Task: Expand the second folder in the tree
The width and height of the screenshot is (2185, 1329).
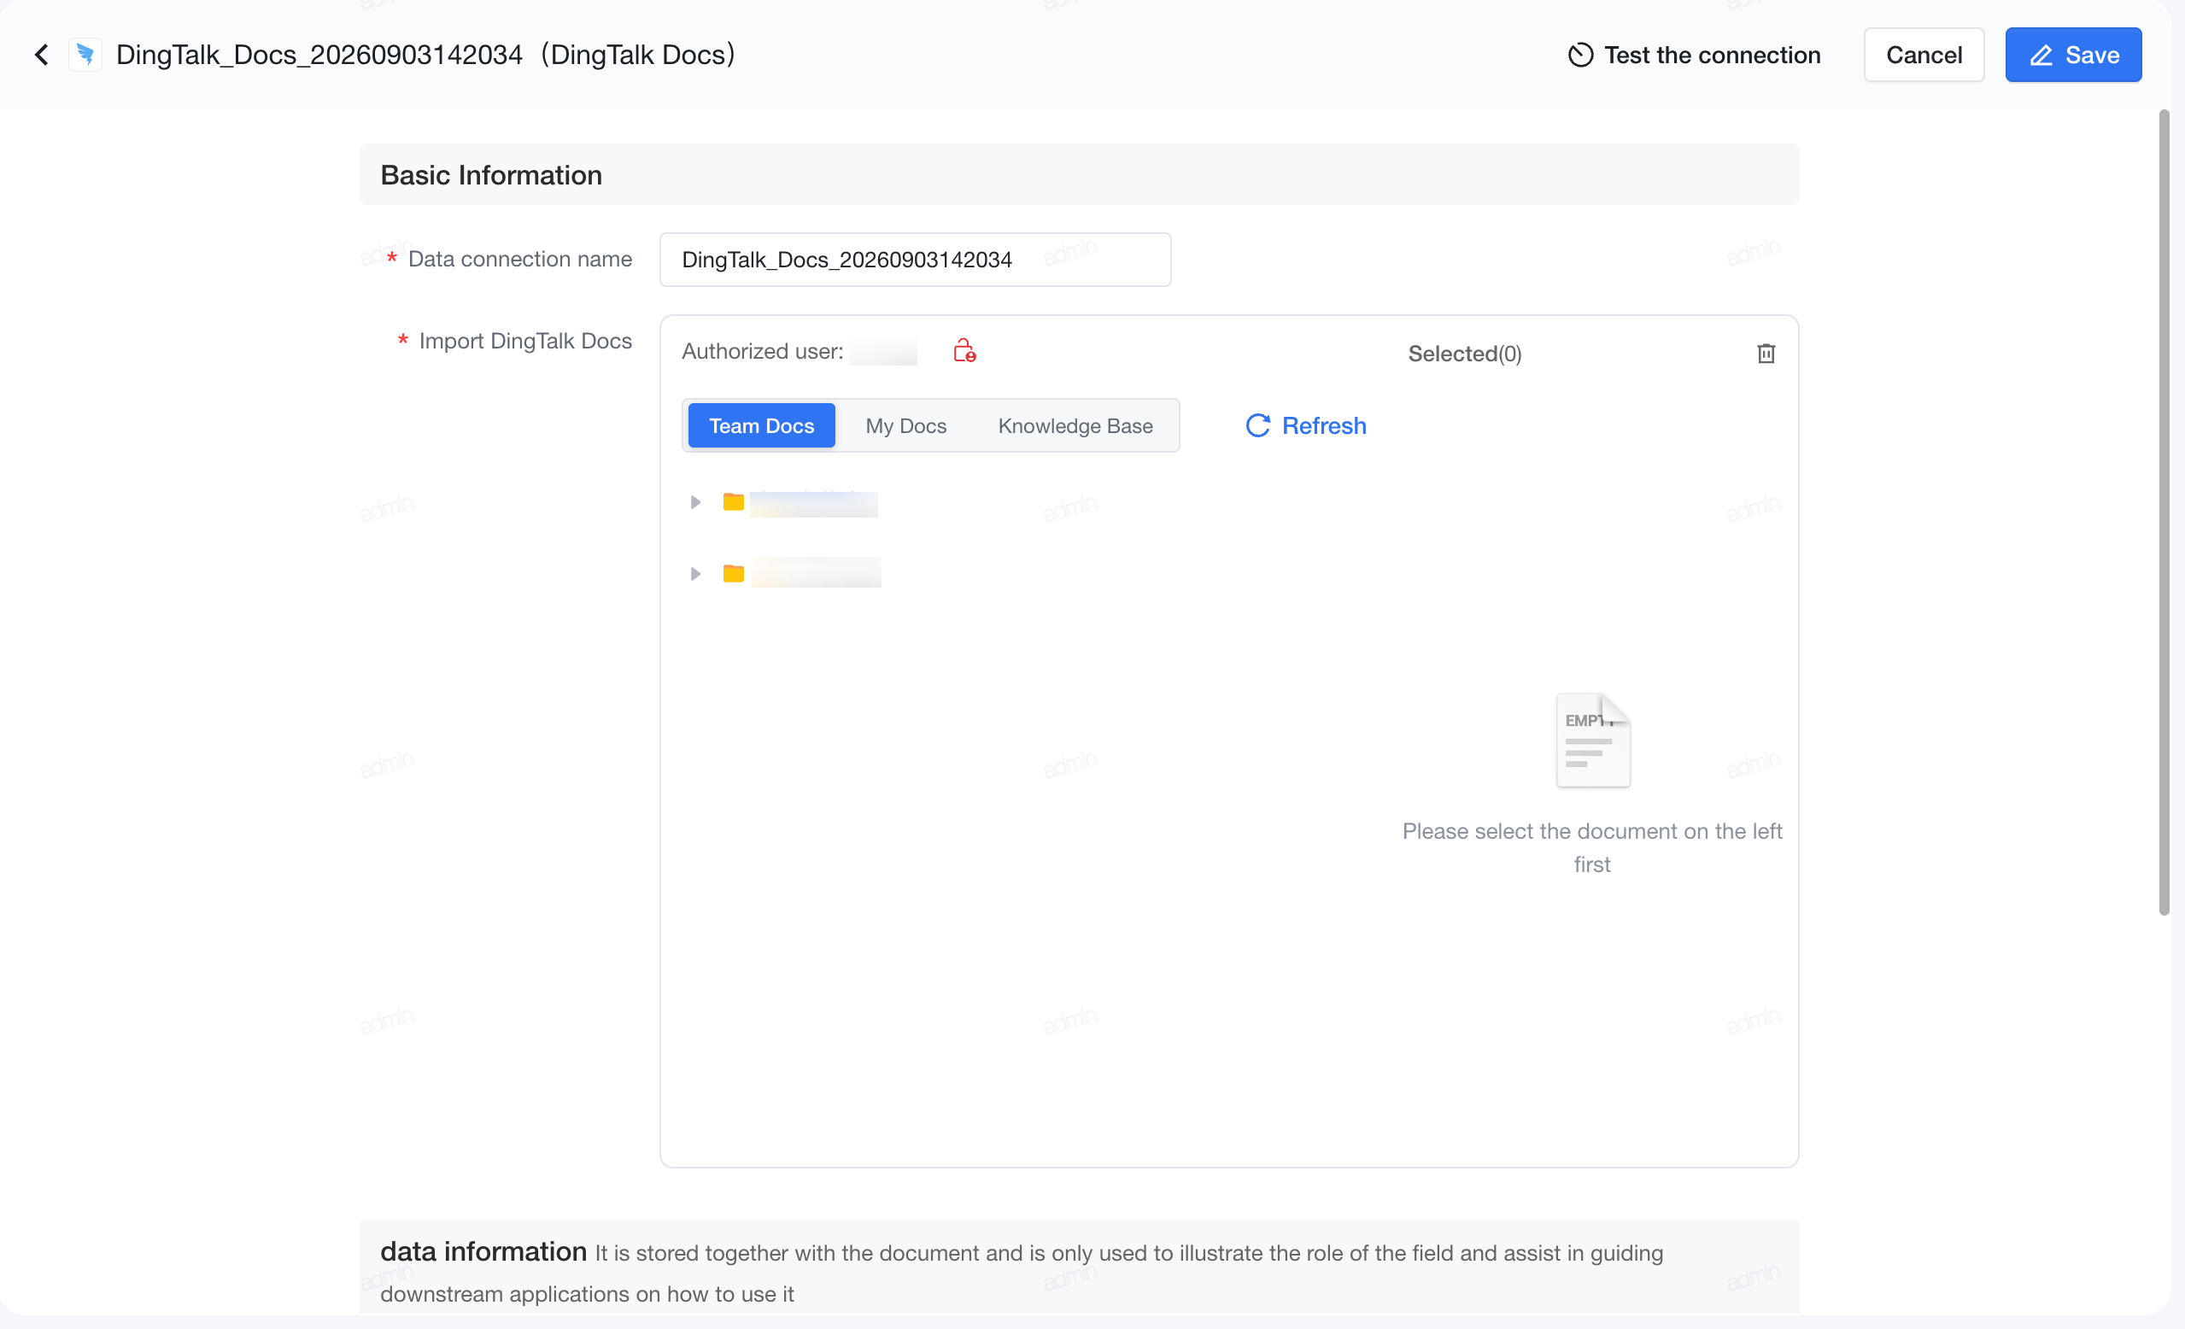Action: 695,574
